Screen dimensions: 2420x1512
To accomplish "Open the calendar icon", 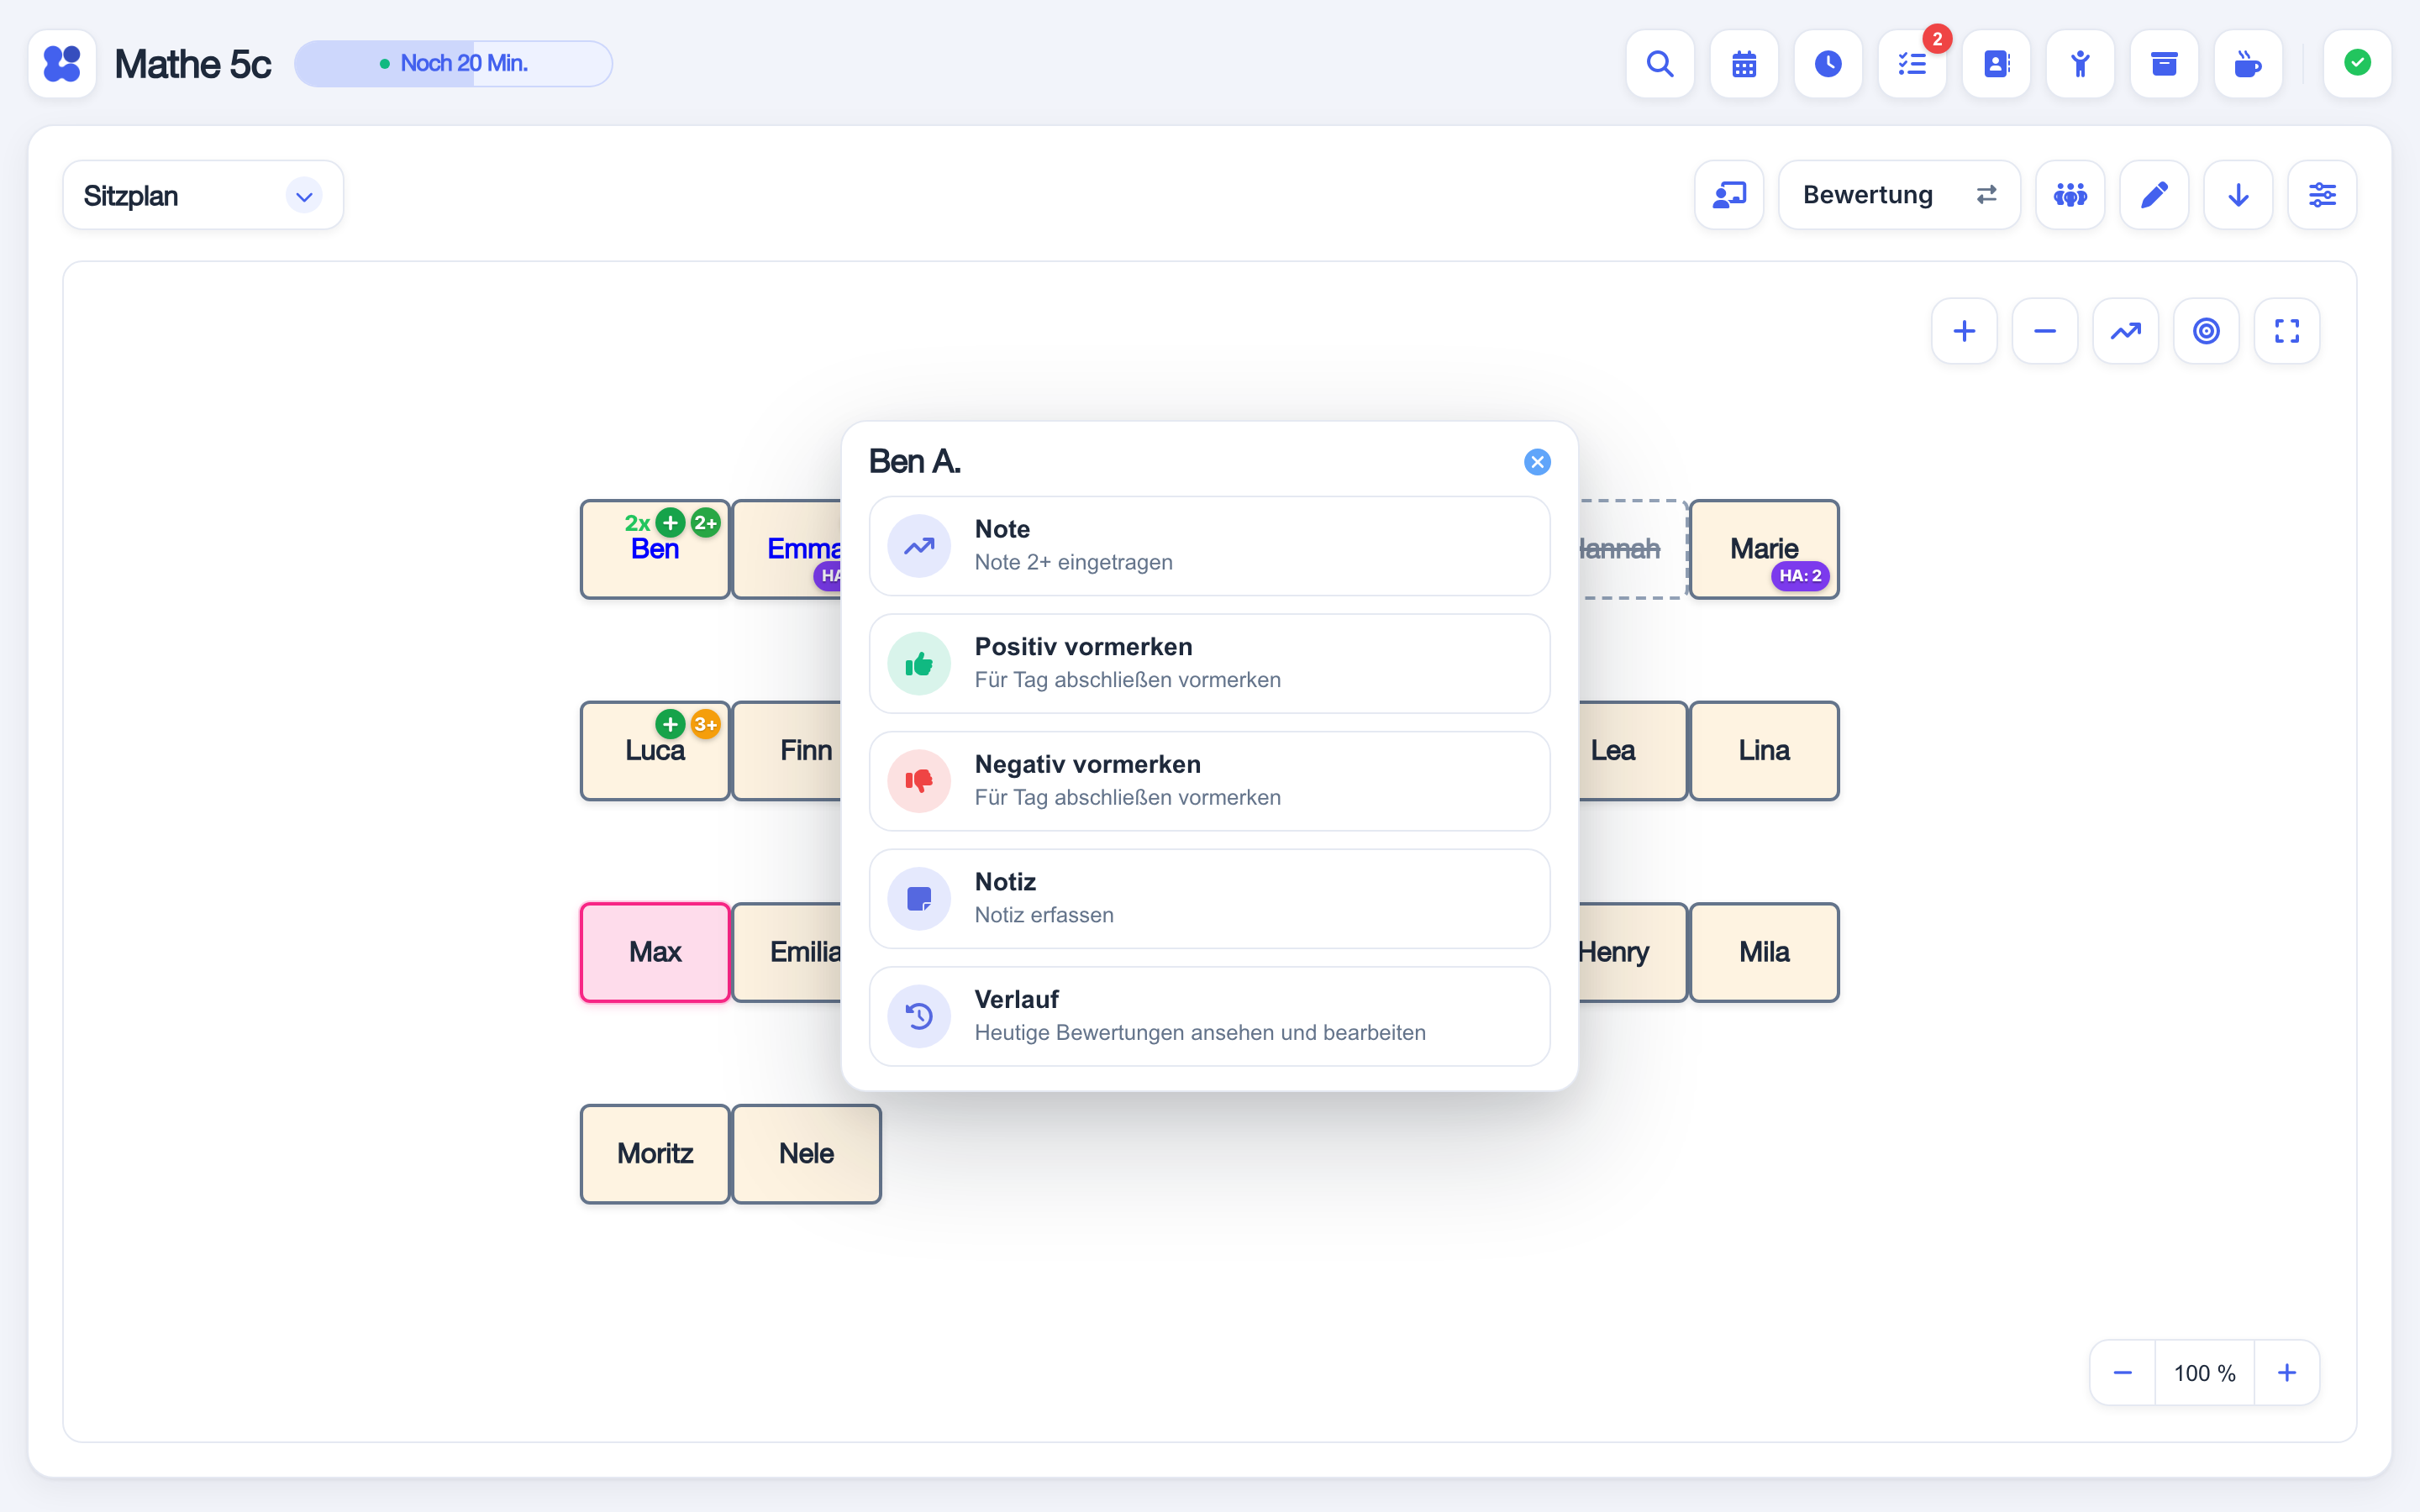I will pyautogui.click(x=1744, y=64).
